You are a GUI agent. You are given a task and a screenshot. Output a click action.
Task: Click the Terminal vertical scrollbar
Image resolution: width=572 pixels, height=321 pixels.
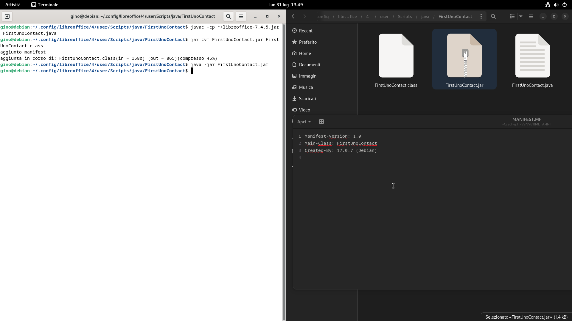[284, 172]
